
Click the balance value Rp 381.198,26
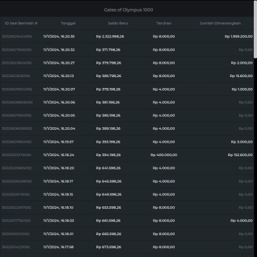pyautogui.click(x=108, y=102)
